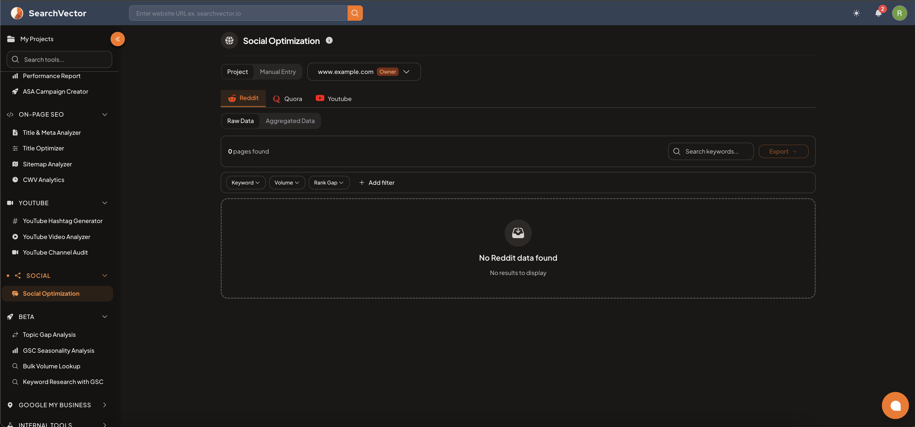The height and width of the screenshot is (427, 915).
Task: Click the YouTube Hashtag Generator hash icon
Action: coord(15,221)
